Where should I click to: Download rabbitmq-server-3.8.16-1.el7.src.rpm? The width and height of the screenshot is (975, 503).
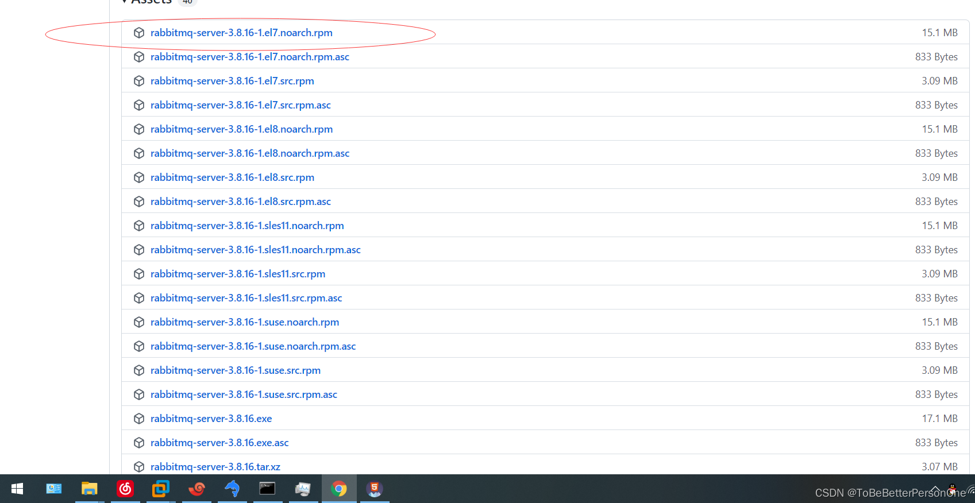click(232, 81)
